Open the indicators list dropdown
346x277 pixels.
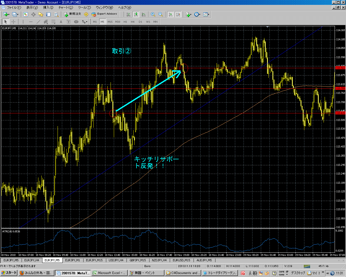coord(188,14)
